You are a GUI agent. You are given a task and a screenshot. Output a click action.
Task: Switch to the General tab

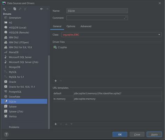[x=57, y=26]
